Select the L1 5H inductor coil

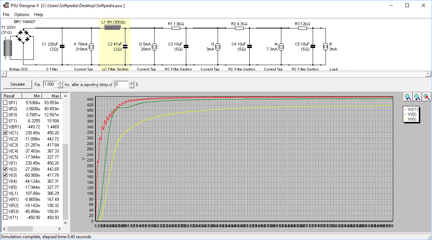pos(112,28)
